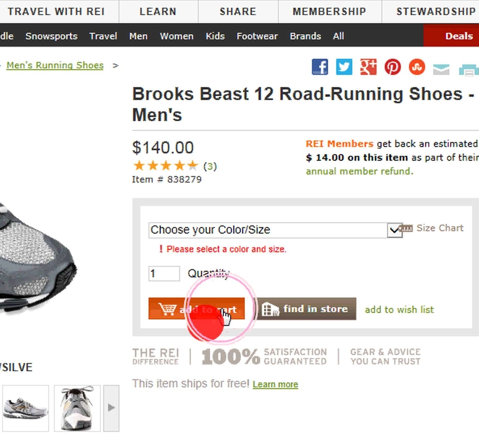Click the Quantity input field
Image resolution: width=479 pixels, height=441 pixels.
[x=164, y=273]
